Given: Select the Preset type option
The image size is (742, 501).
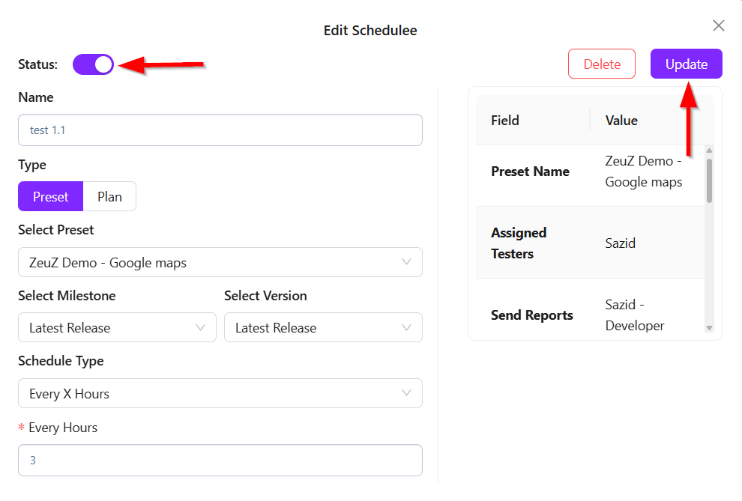Looking at the screenshot, I should (x=50, y=197).
